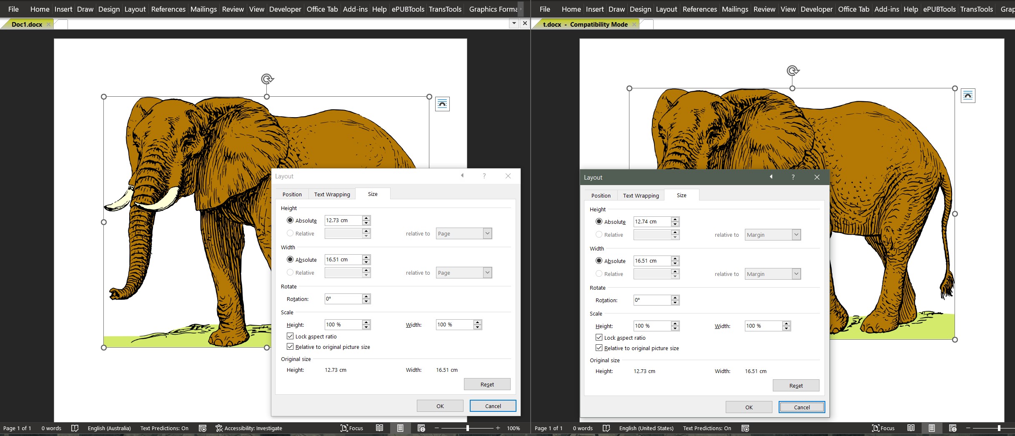Select Height Absolute radio in left dialog

(x=290, y=220)
